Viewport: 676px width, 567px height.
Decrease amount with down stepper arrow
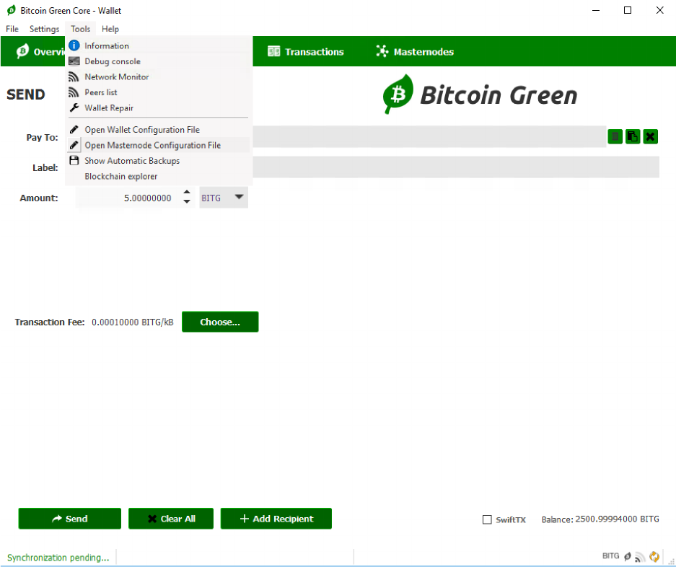pos(187,202)
